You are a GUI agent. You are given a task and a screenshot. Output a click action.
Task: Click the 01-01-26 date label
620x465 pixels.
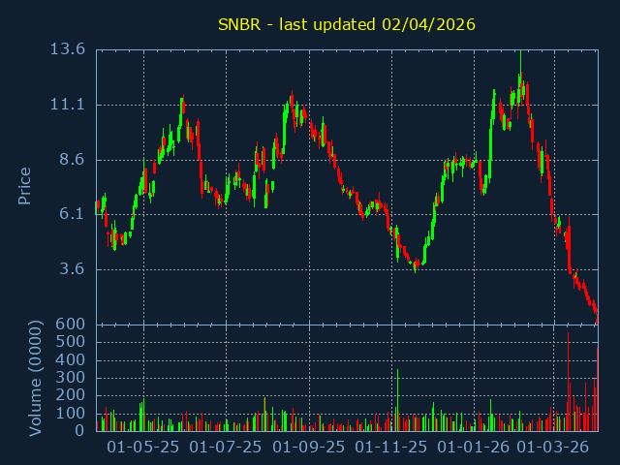[474, 448]
